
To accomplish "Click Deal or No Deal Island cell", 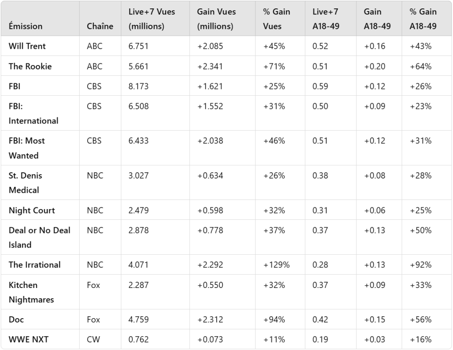I will click(39, 237).
